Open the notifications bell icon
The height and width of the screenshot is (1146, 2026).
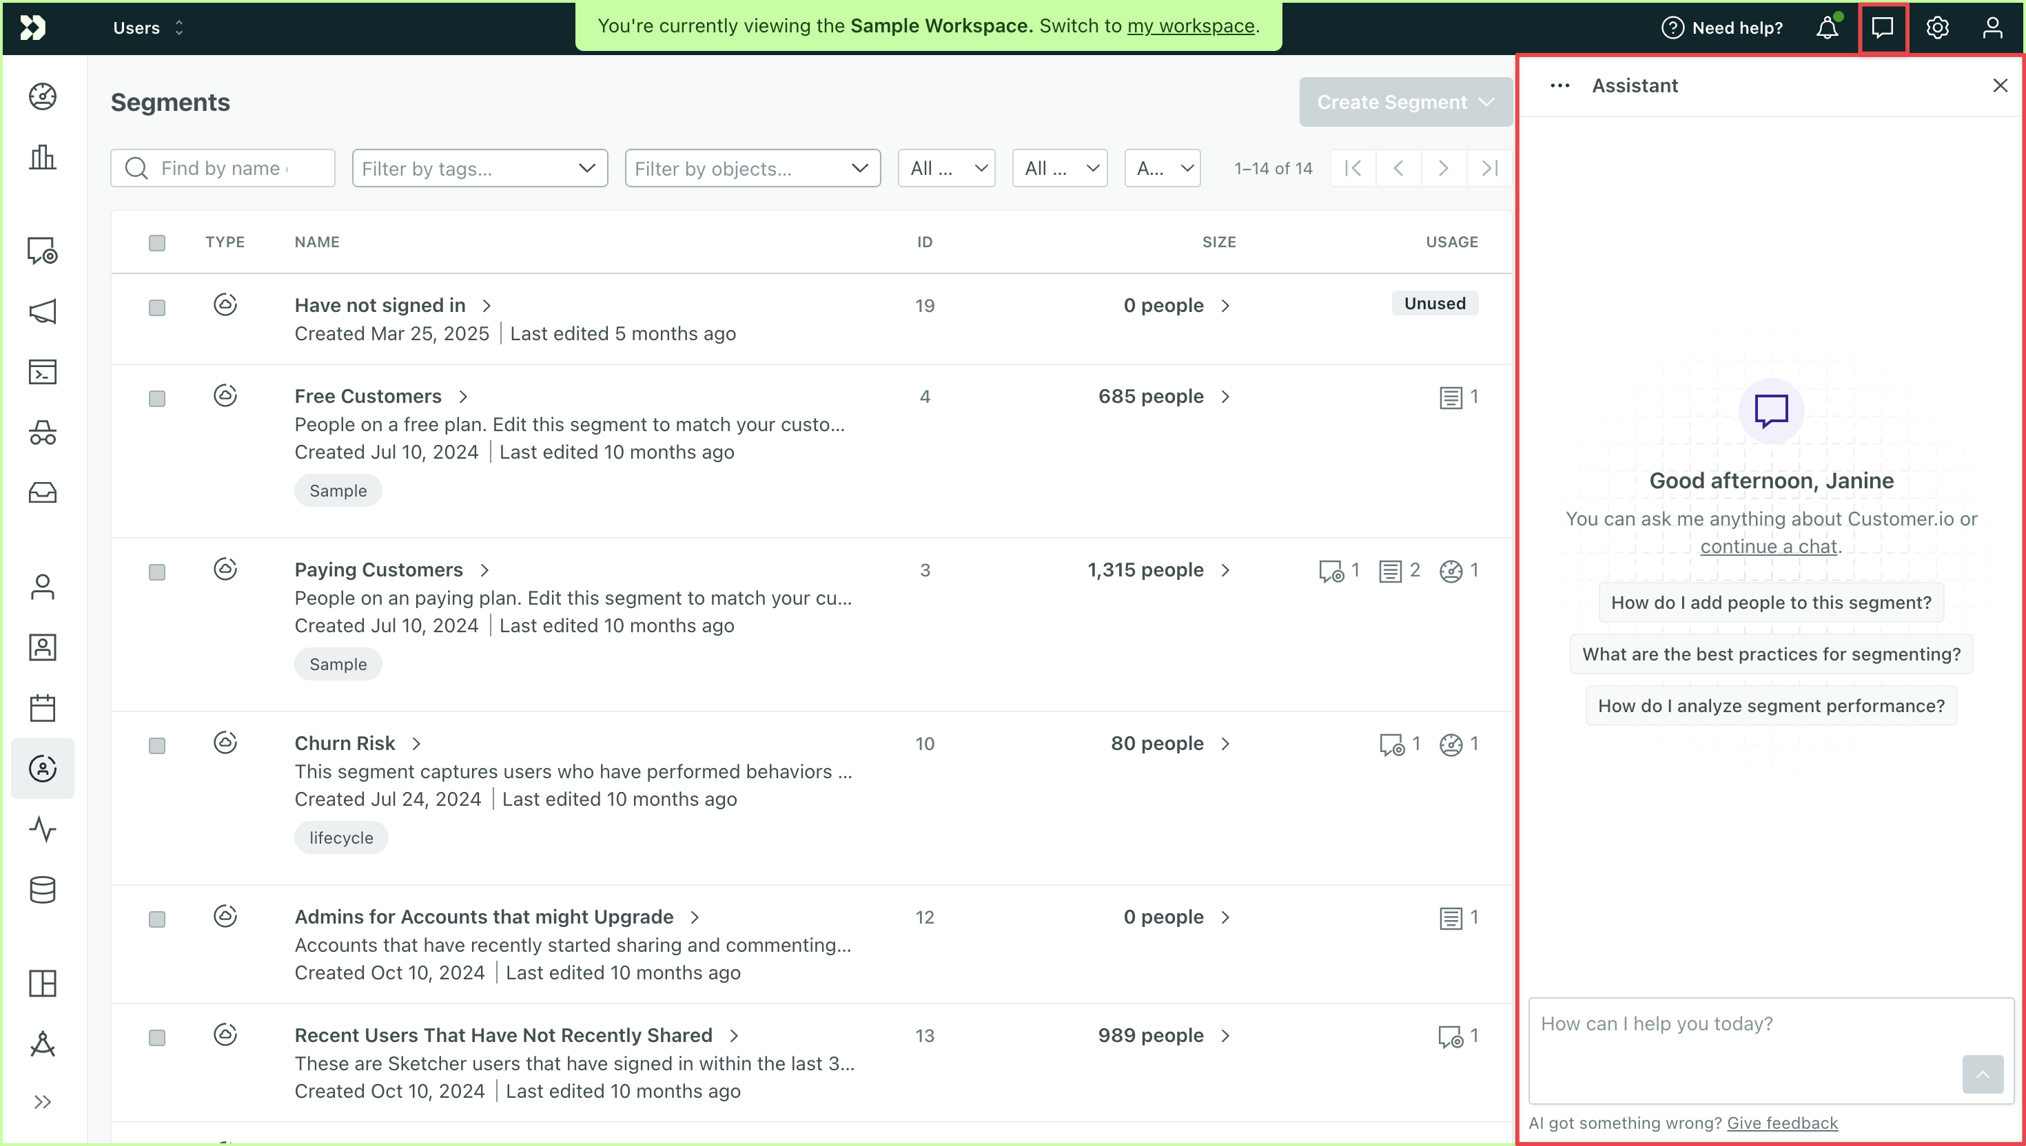[x=1827, y=28]
